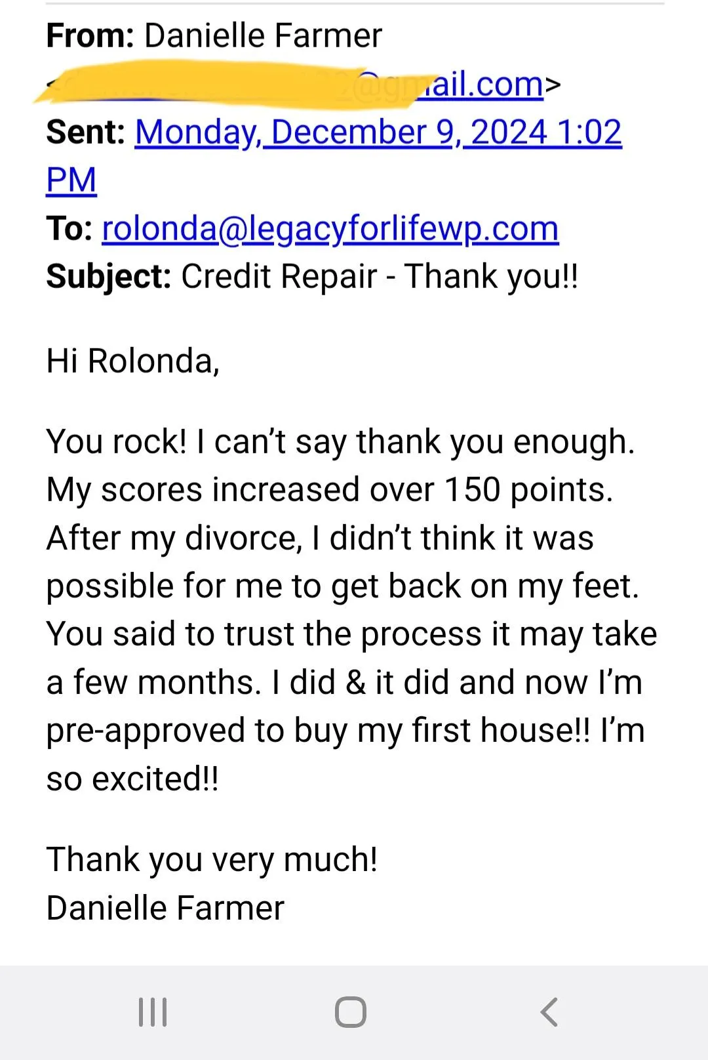
Task: Tap the Android recent apps icon
Action: coord(153,1012)
